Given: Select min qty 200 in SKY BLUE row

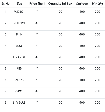Looking at the screenshot, I should point(97,103).
